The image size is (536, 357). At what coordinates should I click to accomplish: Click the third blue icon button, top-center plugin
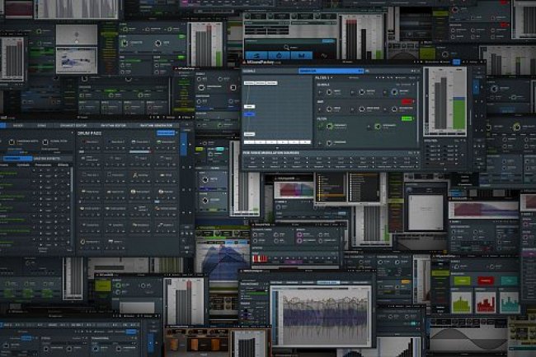[301, 55]
